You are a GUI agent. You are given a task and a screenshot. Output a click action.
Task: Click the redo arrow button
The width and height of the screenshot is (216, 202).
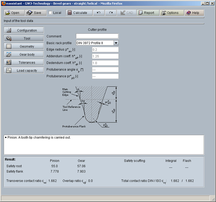pos(111,13)
